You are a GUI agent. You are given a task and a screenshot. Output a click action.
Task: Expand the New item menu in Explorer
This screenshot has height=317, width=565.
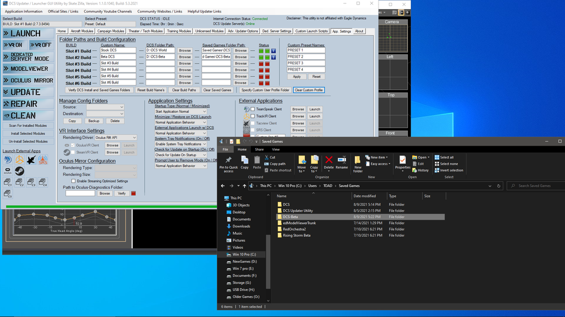point(376,157)
